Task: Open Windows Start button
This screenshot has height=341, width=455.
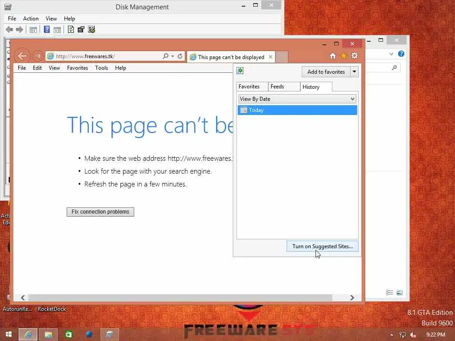Action: coord(8,334)
